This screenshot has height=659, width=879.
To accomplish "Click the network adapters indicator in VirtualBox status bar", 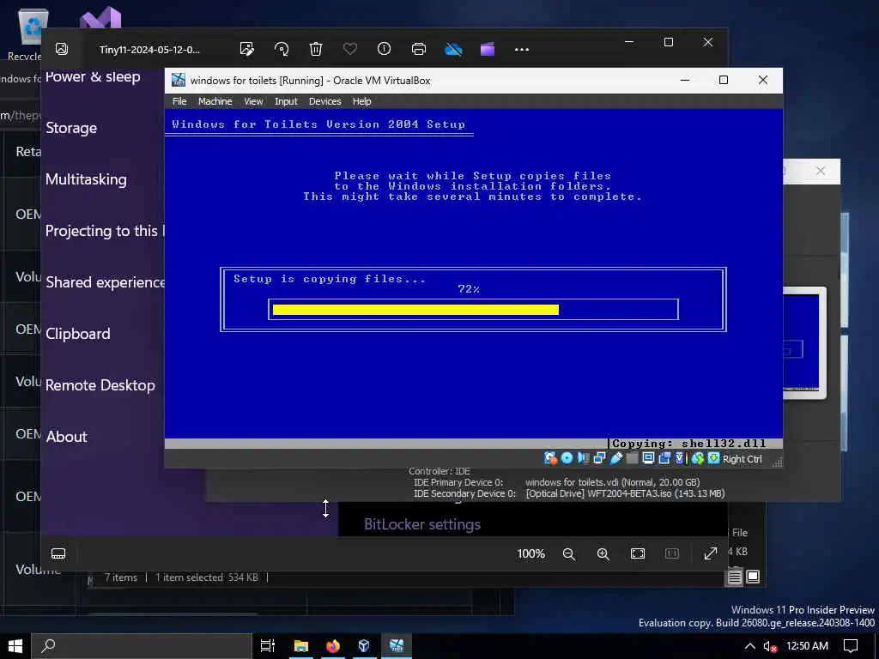I will click(x=599, y=458).
